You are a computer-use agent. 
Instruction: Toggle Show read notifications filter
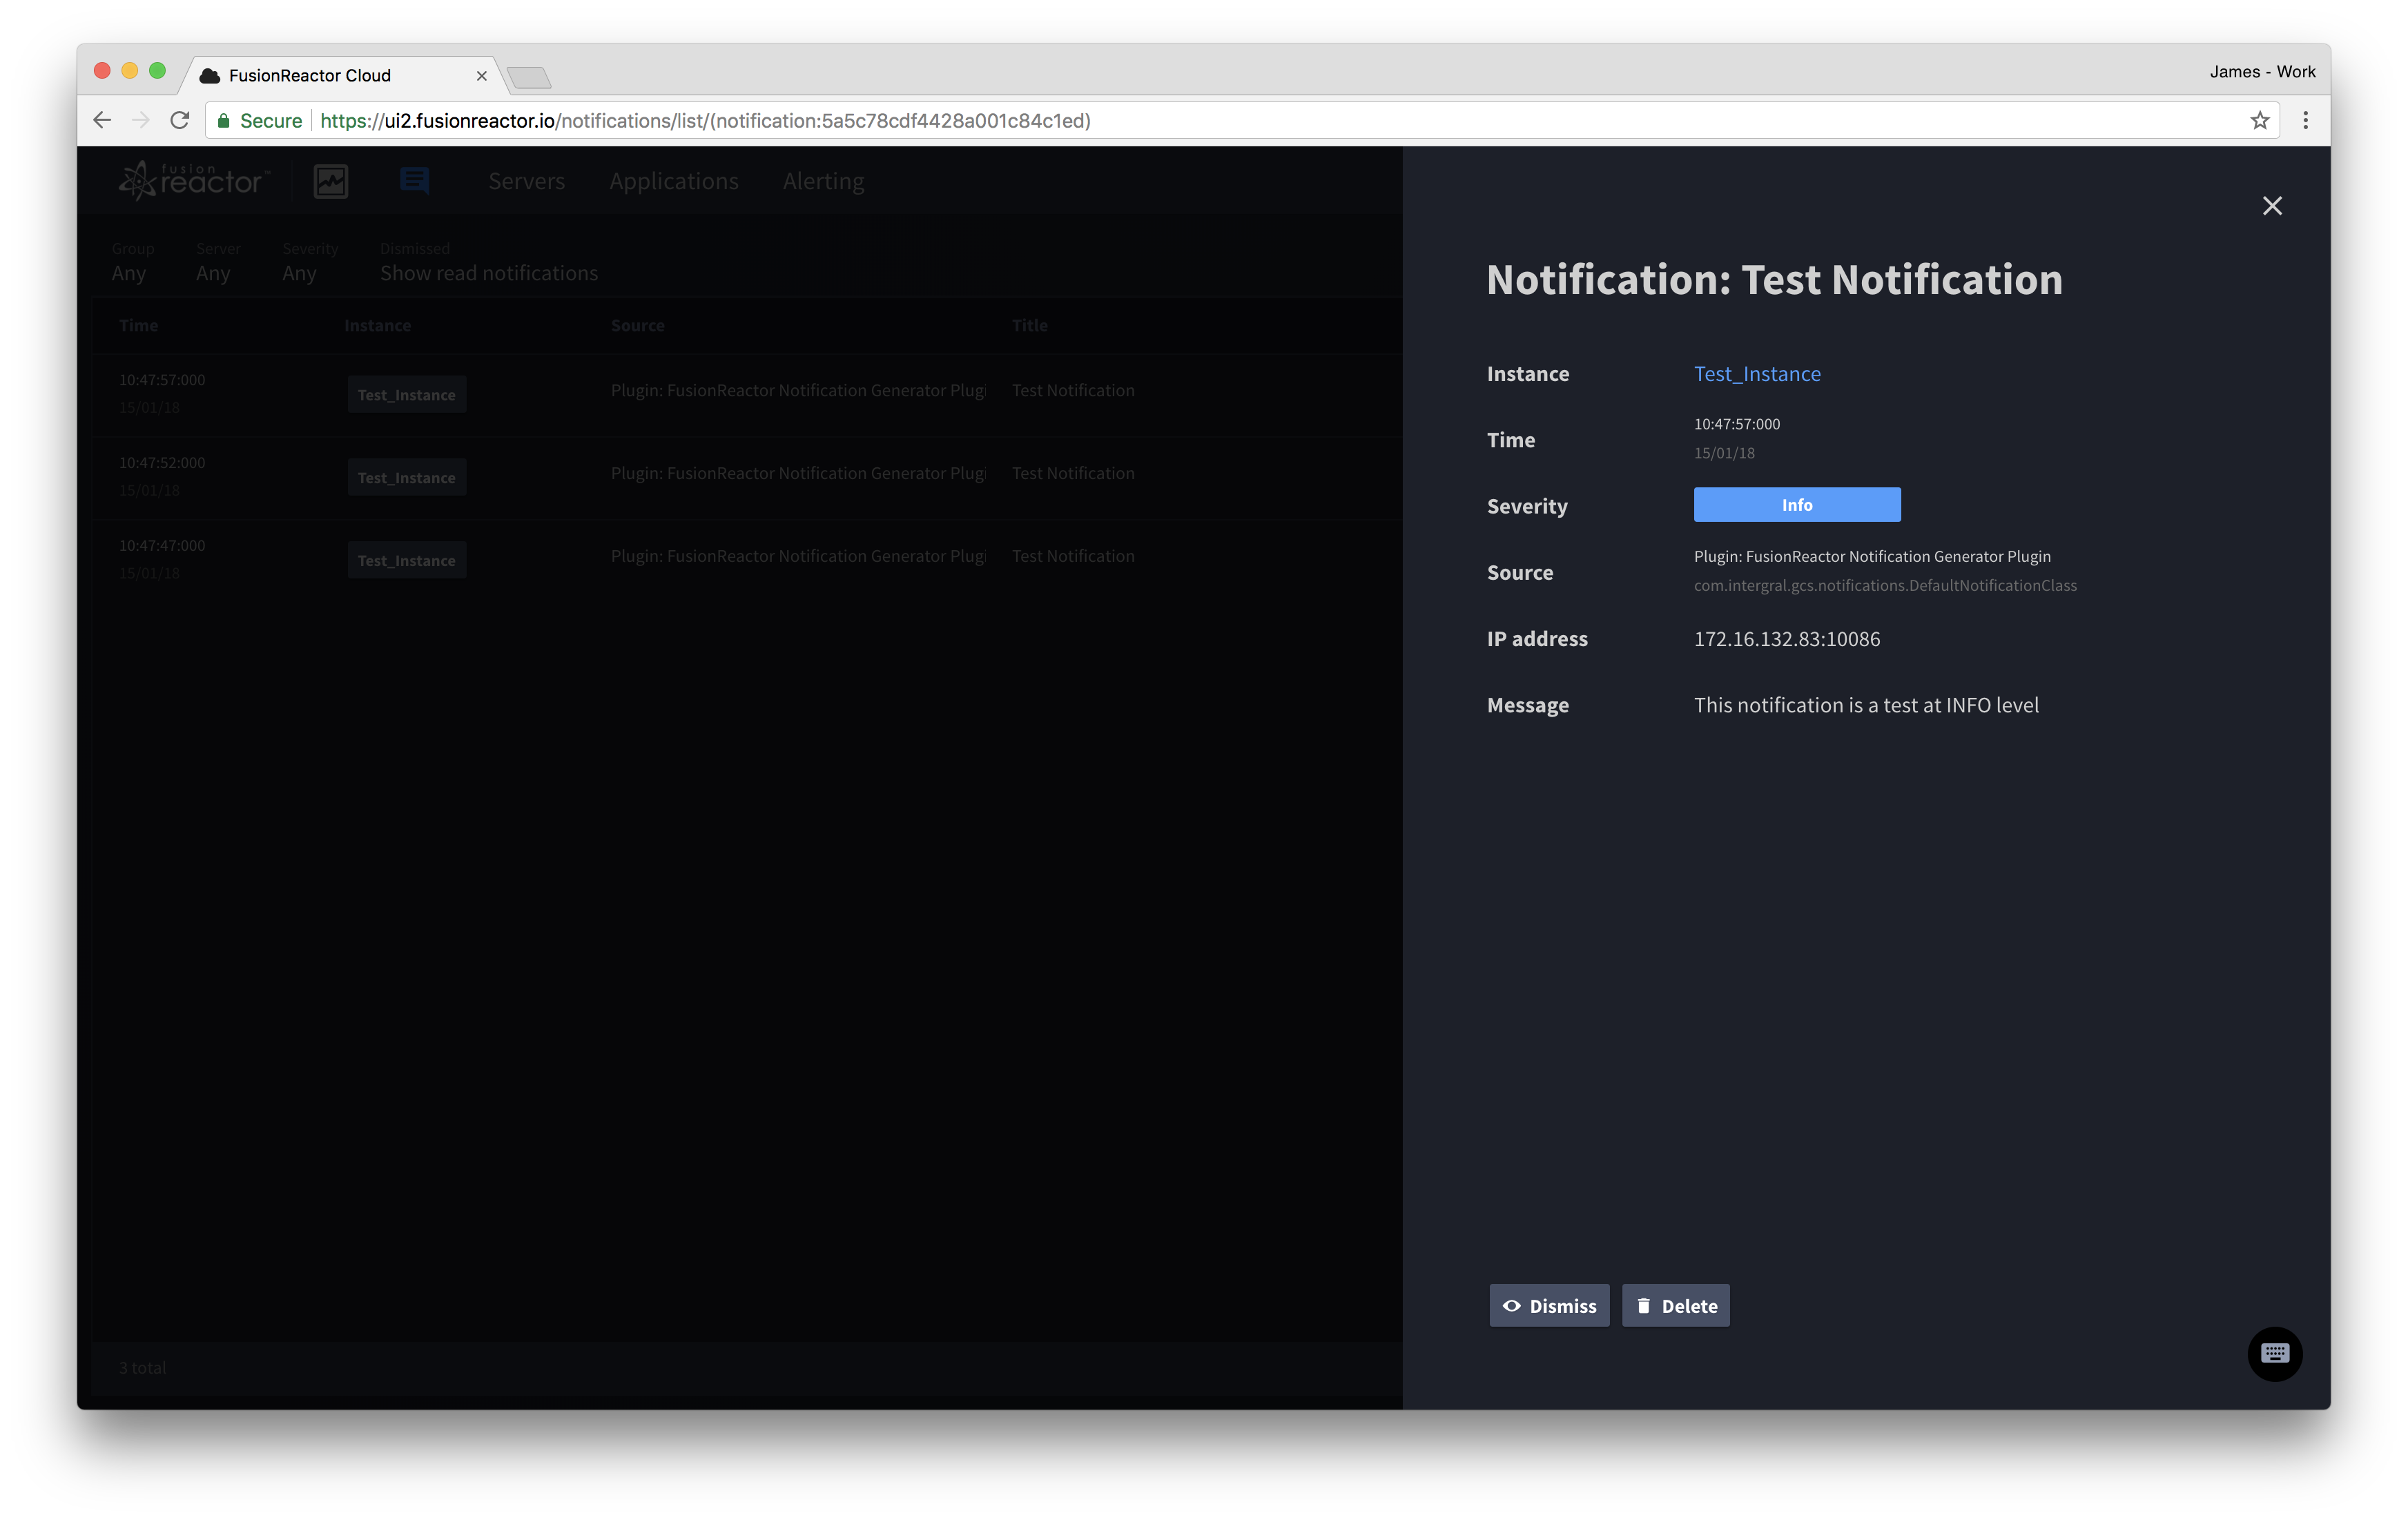tap(489, 273)
